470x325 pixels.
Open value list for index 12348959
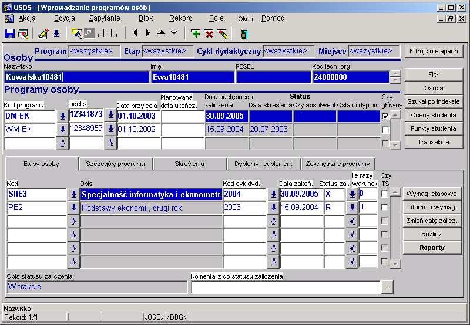(110, 128)
